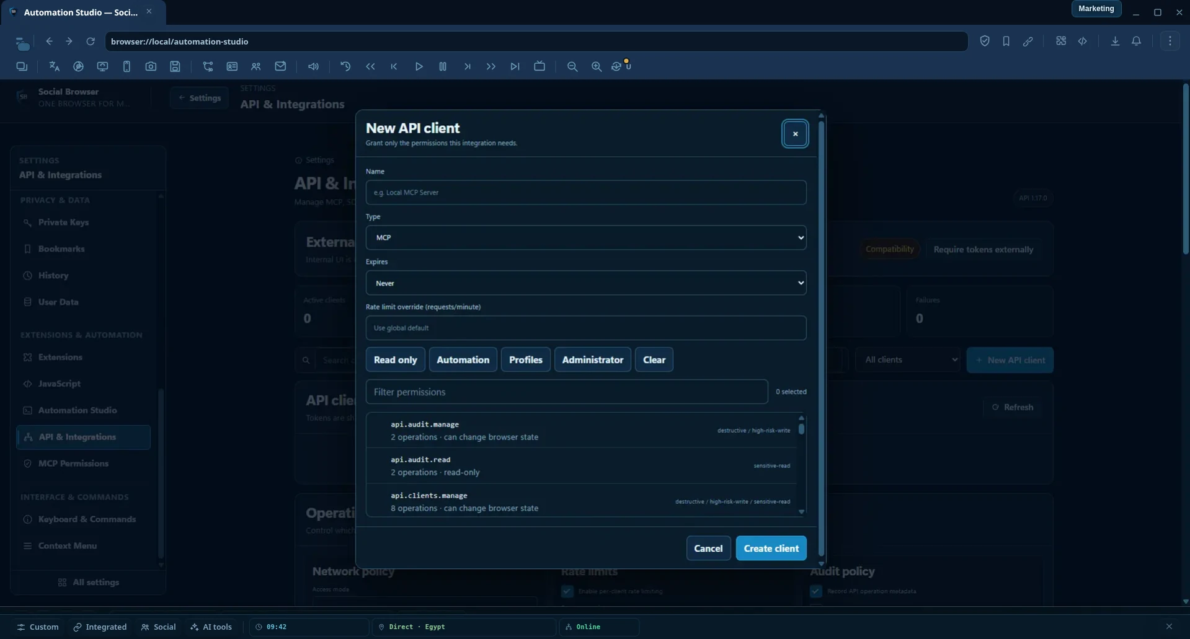Screen dimensions: 1190x639
Task: Click the Filter permissions search box
Action: (567, 392)
